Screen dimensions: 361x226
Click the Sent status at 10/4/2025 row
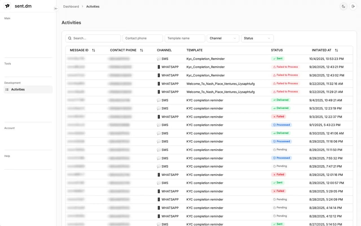tap(278, 59)
